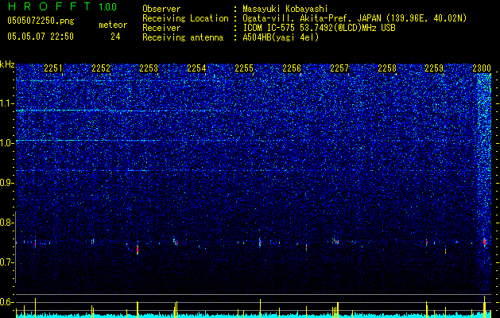Click the 2251 time marker
The width and height of the screenshot is (500, 318).
click(x=53, y=68)
